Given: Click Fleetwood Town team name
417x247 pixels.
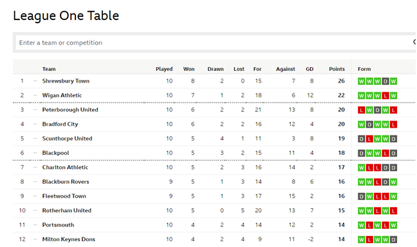Looking at the screenshot, I should click(x=64, y=196).
